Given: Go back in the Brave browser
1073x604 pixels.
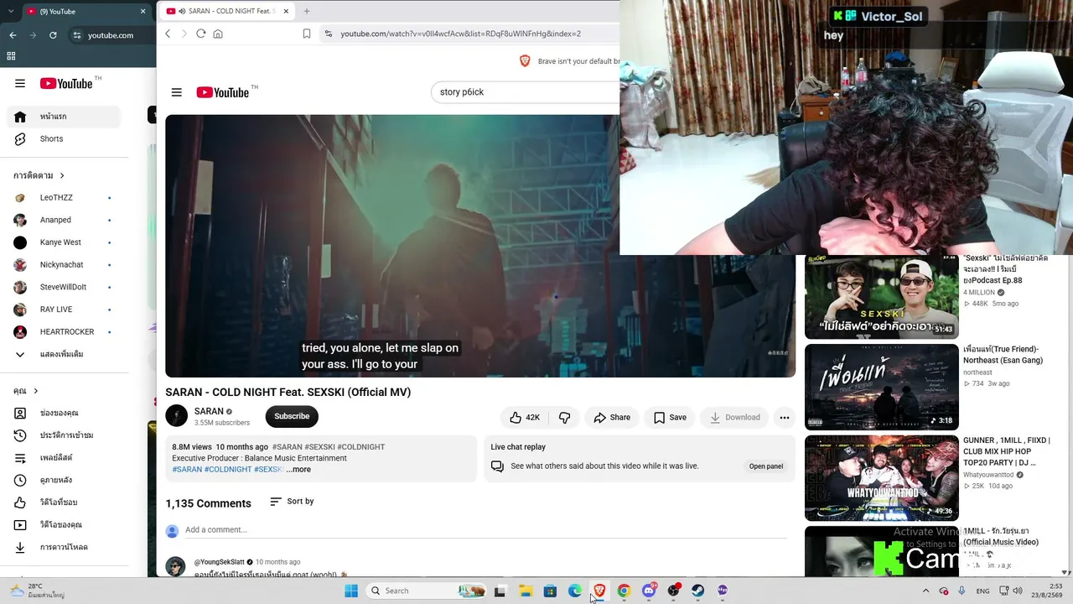Looking at the screenshot, I should click(x=168, y=34).
